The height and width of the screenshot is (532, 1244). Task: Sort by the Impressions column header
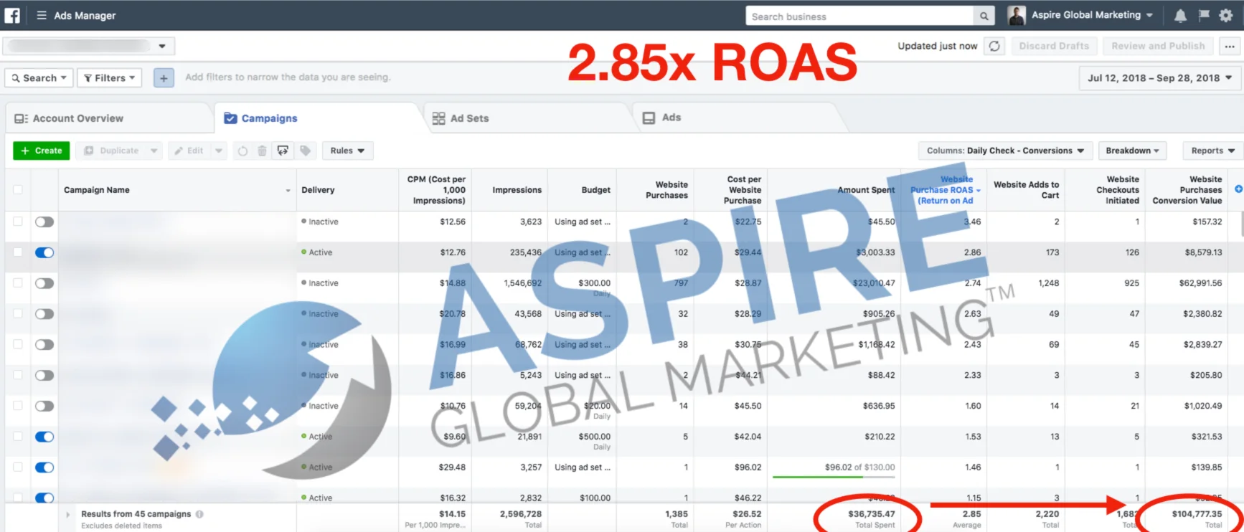point(510,190)
